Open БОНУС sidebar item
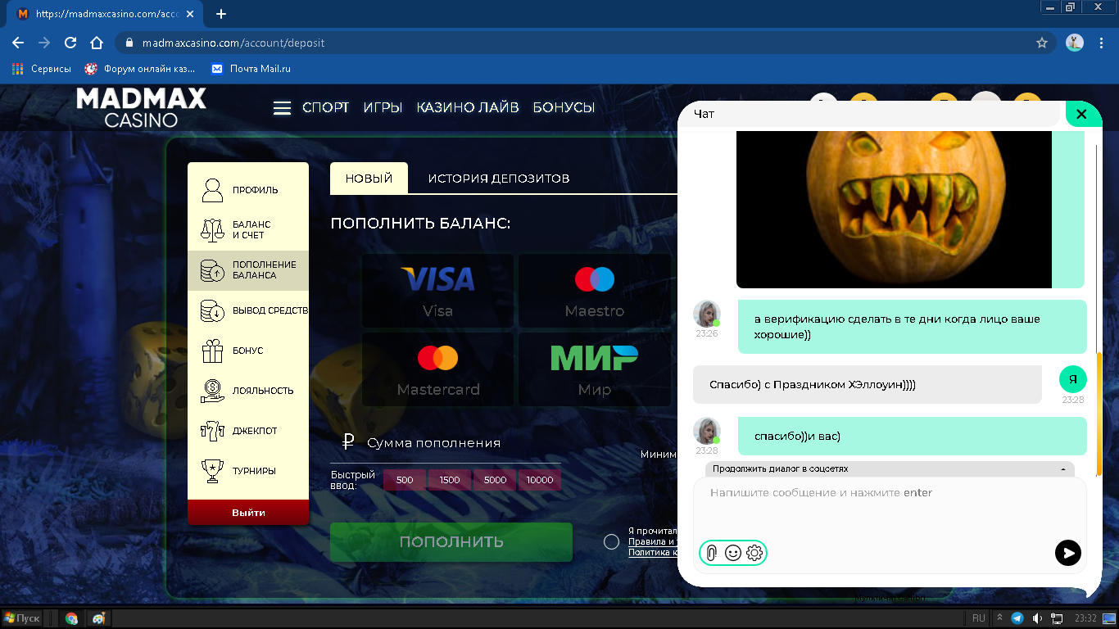1119x629 pixels. coord(248,351)
